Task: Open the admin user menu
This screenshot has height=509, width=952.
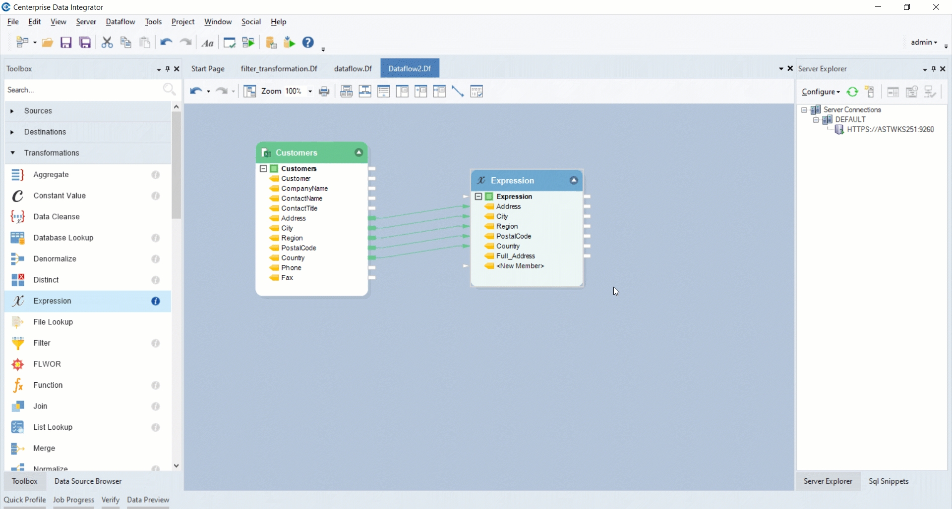Action: (924, 43)
